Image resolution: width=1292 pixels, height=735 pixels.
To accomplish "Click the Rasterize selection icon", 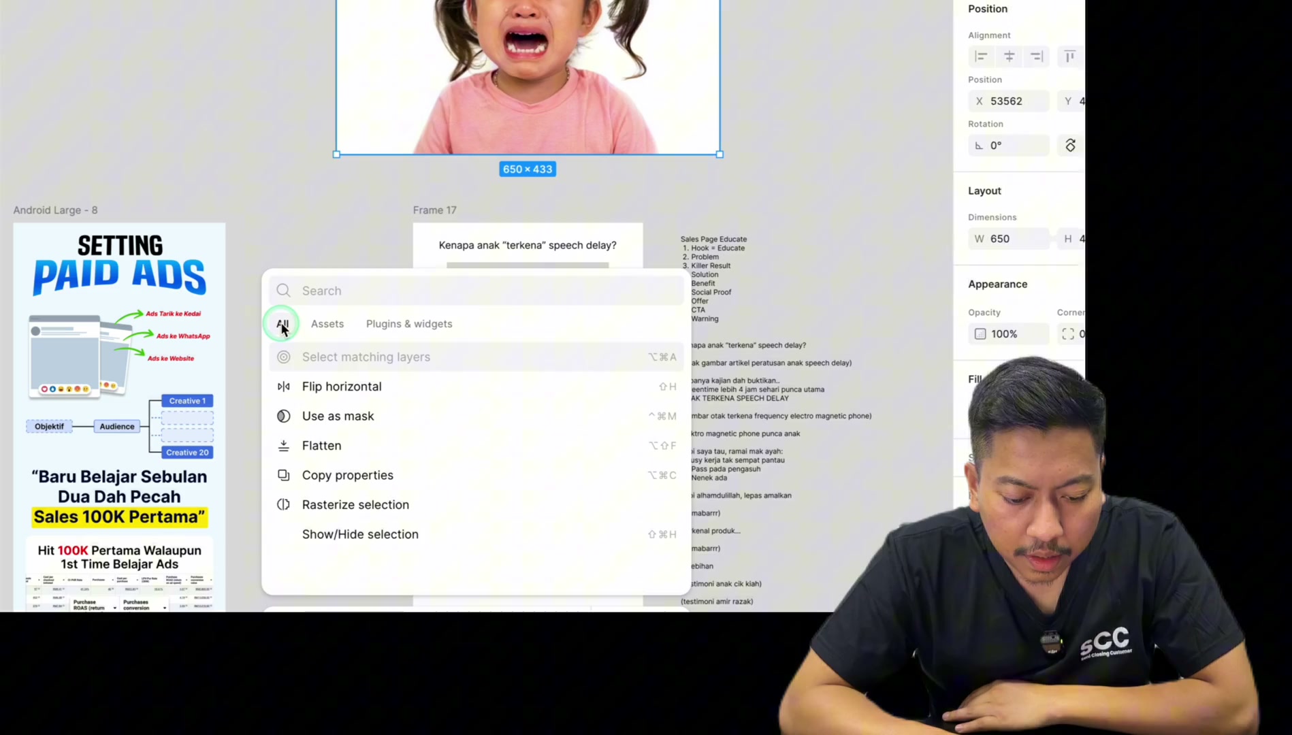I will tap(284, 505).
